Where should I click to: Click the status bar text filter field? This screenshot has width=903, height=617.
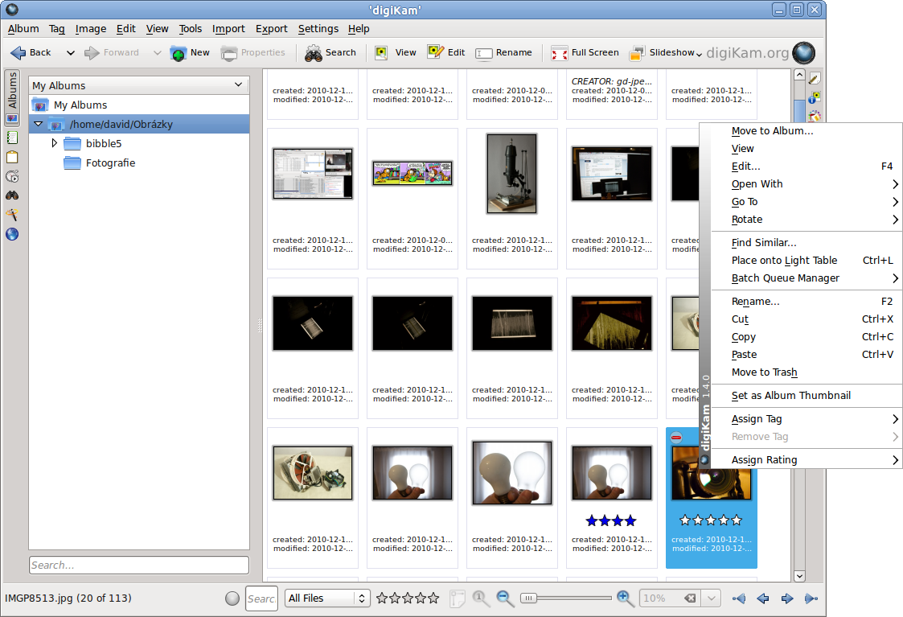(261, 598)
